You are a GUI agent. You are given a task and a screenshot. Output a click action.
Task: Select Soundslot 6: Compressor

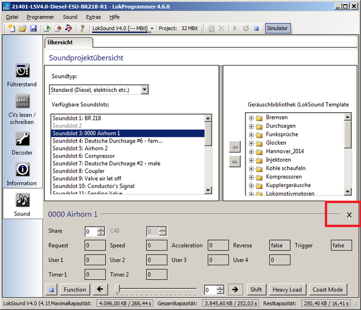tap(127, 156)
